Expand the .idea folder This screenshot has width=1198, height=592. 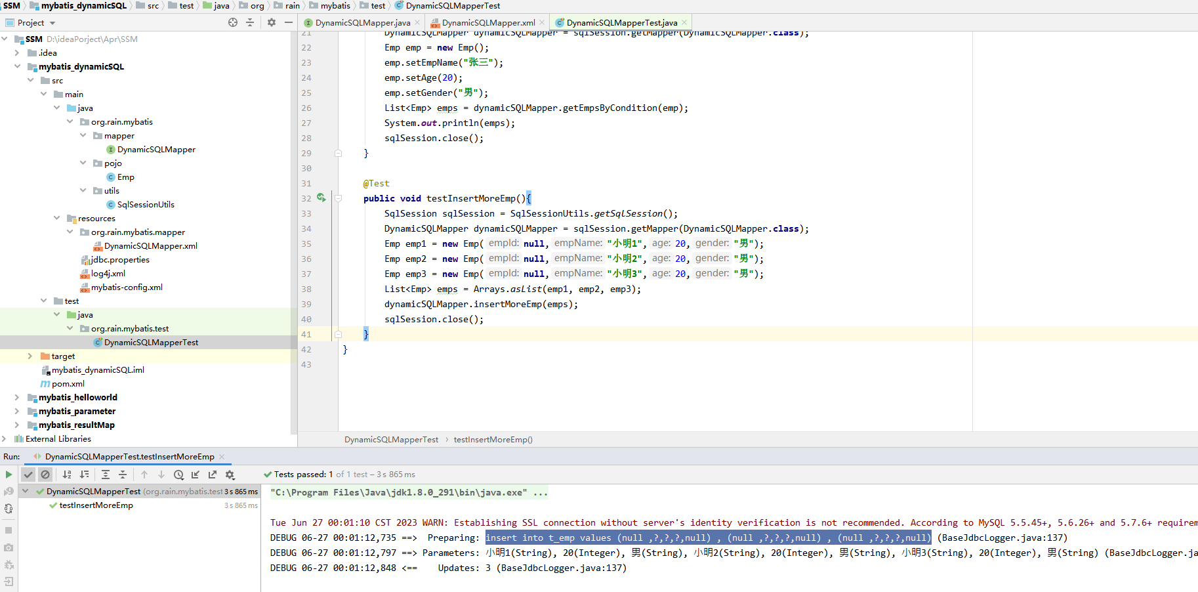click(17, 53)
